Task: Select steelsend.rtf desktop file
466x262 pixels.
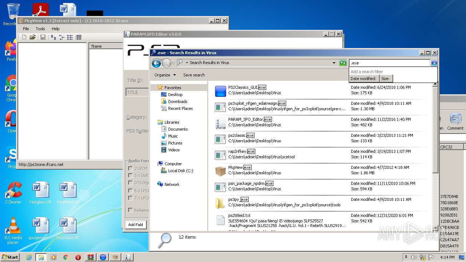Action: click(x=68, y=193)
